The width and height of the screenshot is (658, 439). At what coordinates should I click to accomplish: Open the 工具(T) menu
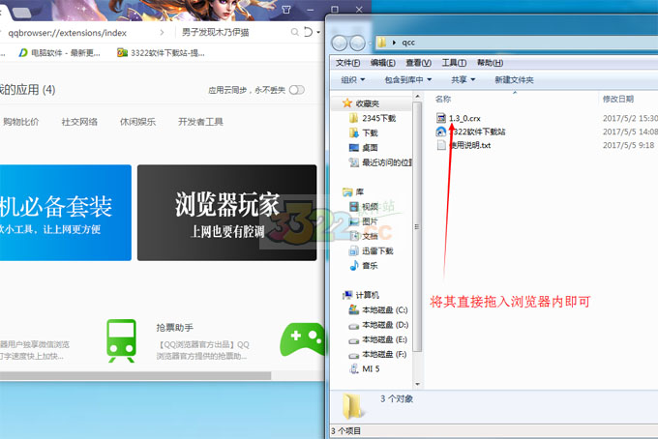[454, 63]
